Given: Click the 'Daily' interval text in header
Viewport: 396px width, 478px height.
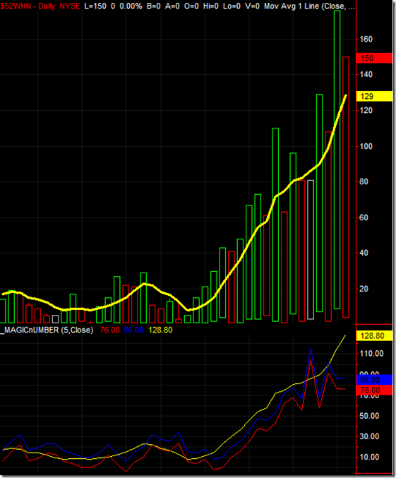Looking at the screenshot, I should (x=47, y=6).
